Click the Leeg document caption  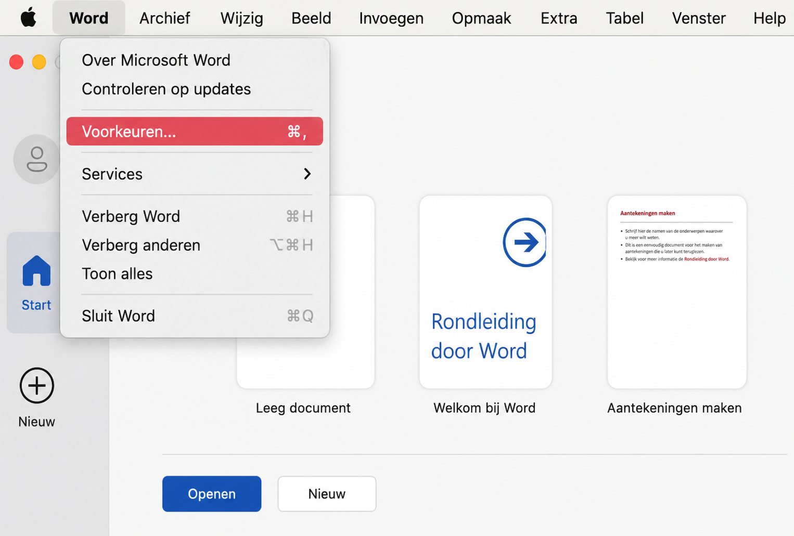[303, 408]
